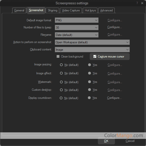The height and width of the screenshot is (146, 146).
Task: Uncheck Capture mouse cursor
Action: tap(95, 57)
